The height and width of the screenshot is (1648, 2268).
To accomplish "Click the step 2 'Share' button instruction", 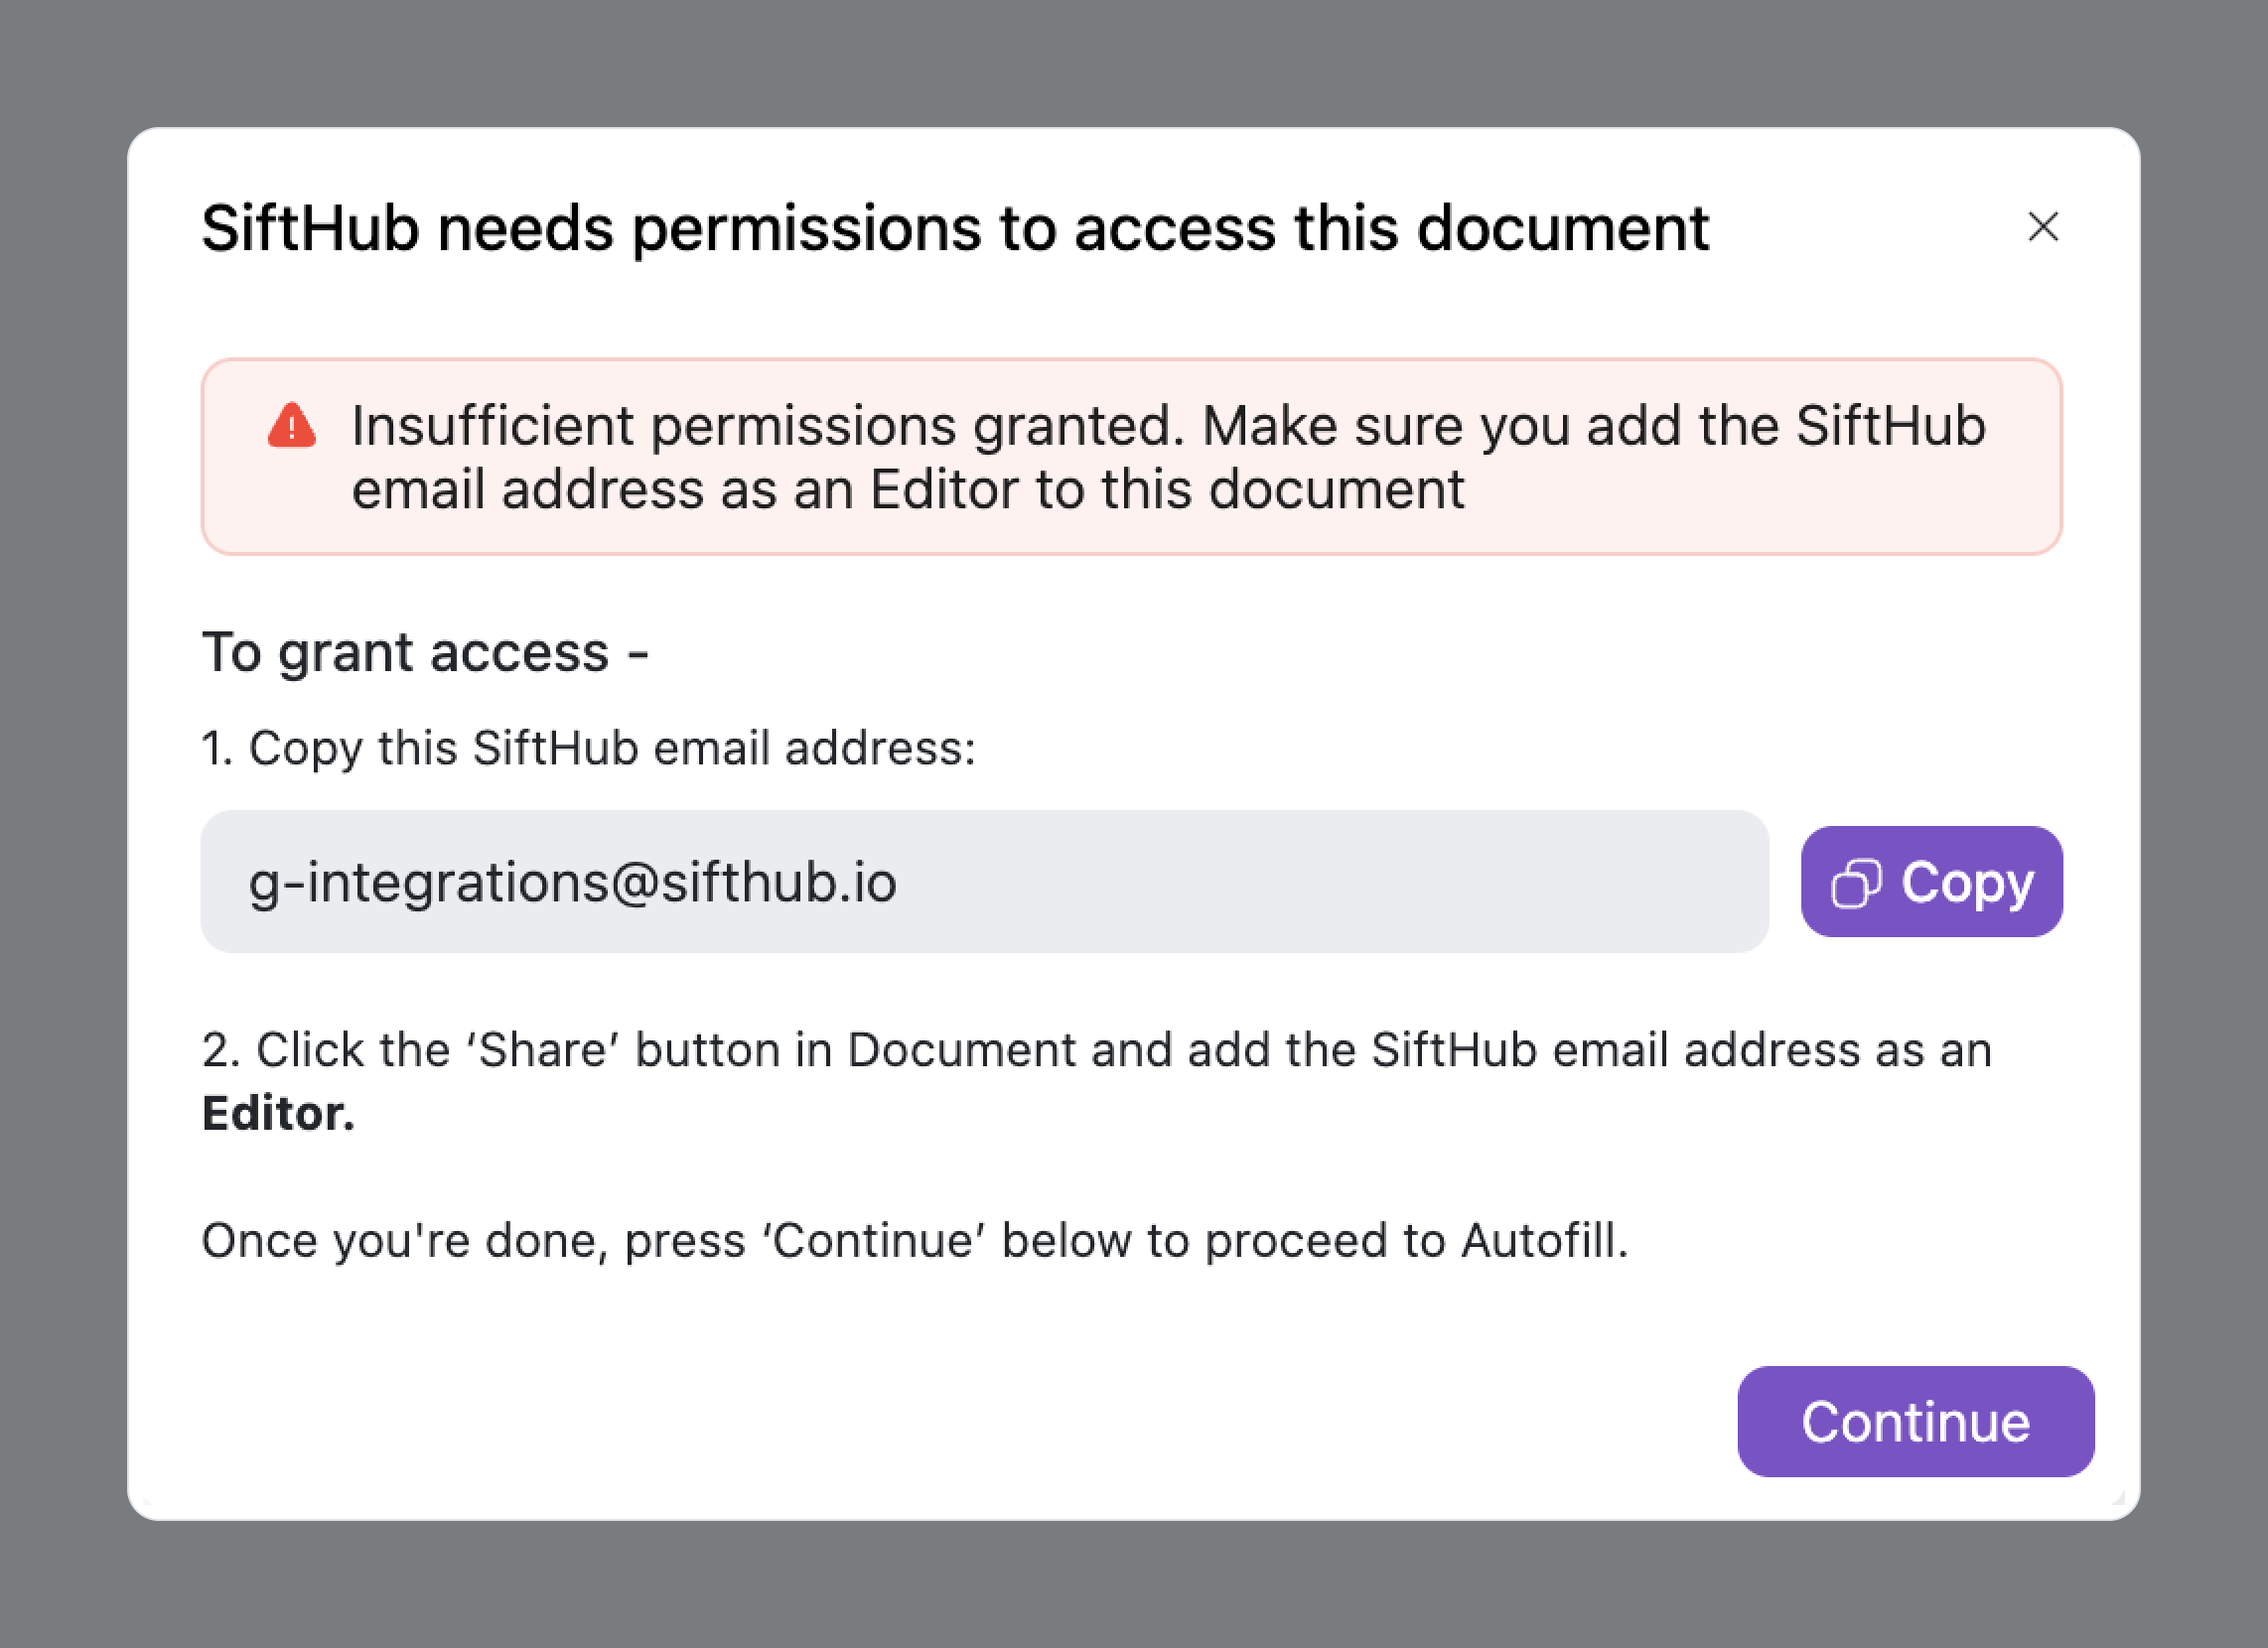I will click(x=1096, y=1050).
